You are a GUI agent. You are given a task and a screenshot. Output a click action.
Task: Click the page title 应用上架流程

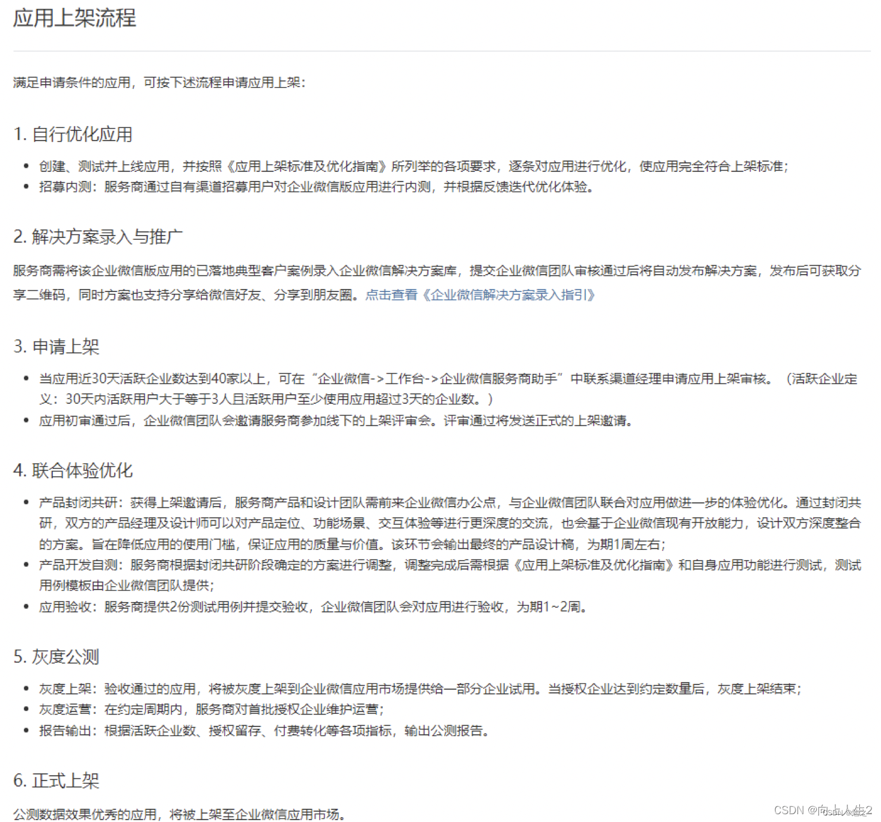(75, 18)
